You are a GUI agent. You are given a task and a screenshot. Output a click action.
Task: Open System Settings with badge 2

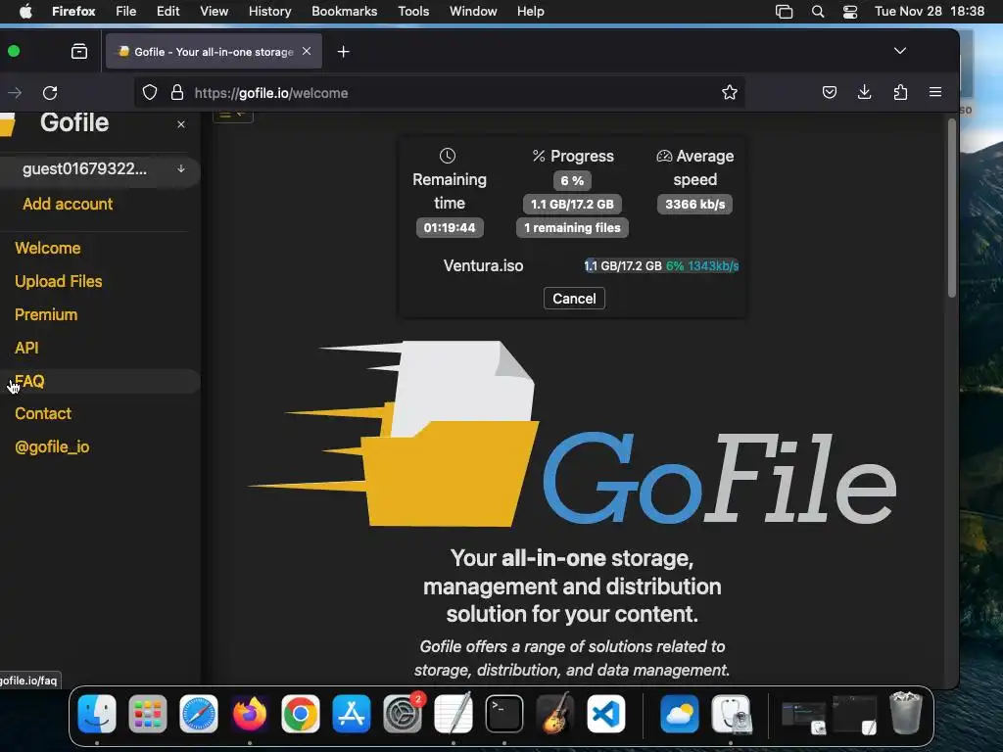[x=403, y=714]
